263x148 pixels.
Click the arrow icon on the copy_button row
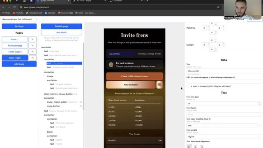pos(81,106)
